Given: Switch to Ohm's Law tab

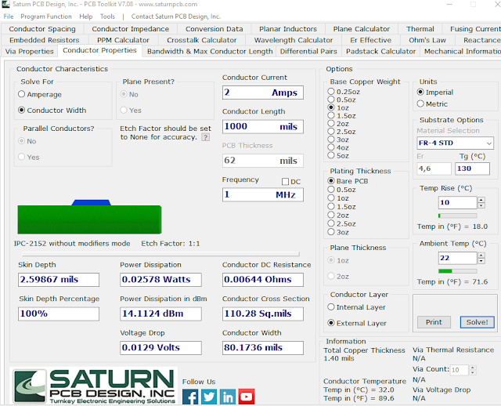Looking at the screenshot, I should point(427,40).
